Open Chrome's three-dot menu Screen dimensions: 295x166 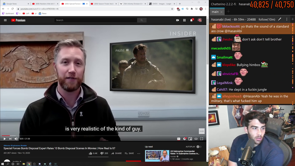click(206, 9)
